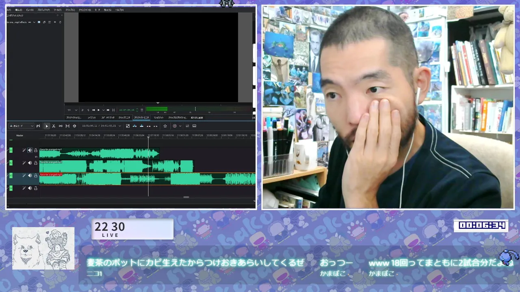Mute the fourth empty audio track

tap(30, 188)
